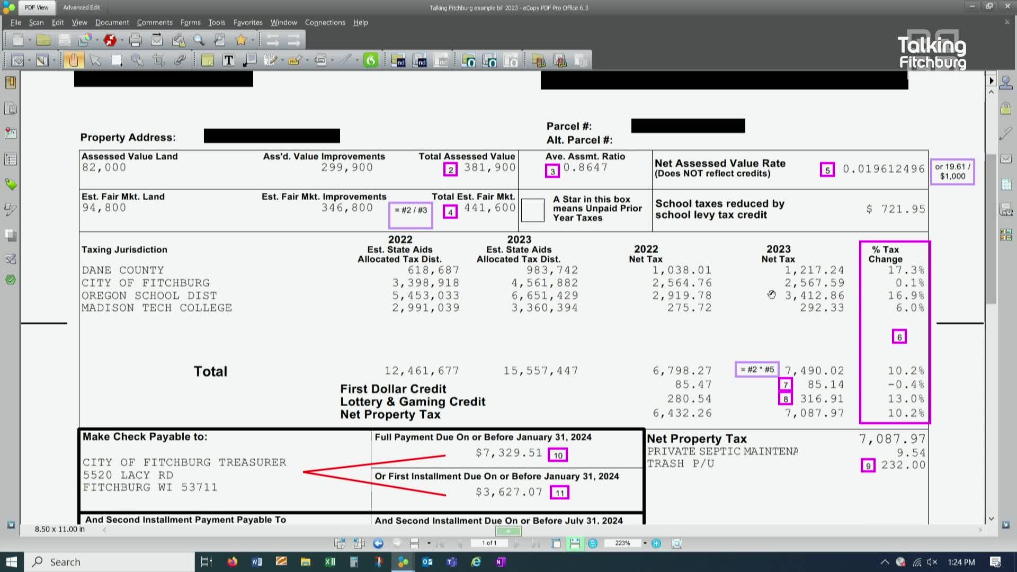1017x572 pixels.
Task: Go back with previous view arrow
Action: pos(378,543)
